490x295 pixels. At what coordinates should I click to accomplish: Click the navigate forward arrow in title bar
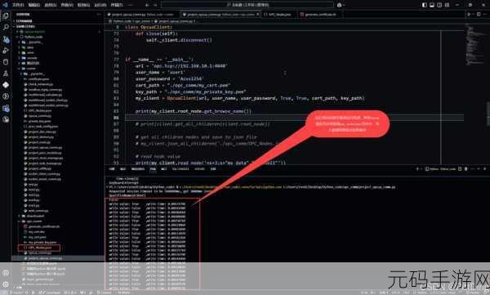(x=154, y=5)
